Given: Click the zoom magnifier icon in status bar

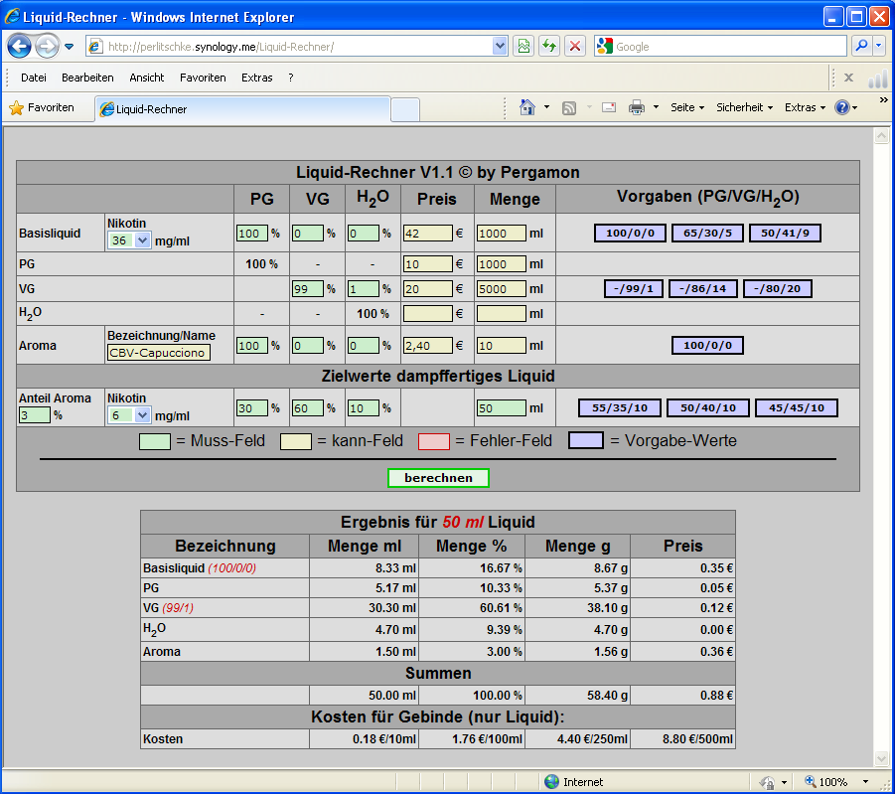Looking at the screenshot, I should [x=811, y=781].
